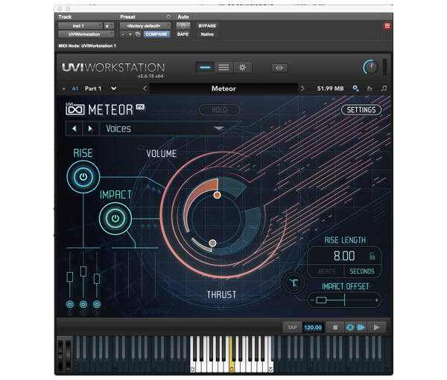The width and height of the screenshot is (447, 380).
Task: Load next instrument with right chevron
Action: tap(302, 88)
